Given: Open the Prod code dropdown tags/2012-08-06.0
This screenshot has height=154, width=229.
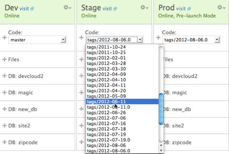Looking at the screenshot, I should pos(191,40).
